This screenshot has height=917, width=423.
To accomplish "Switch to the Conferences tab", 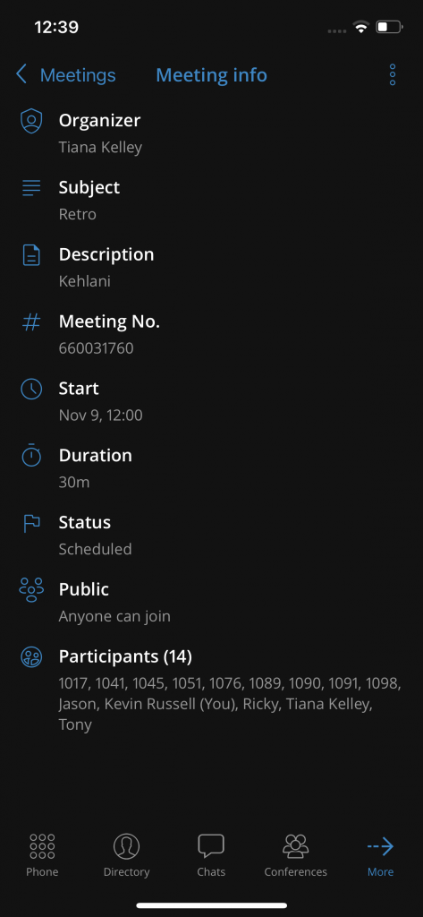I will (296, 855).
